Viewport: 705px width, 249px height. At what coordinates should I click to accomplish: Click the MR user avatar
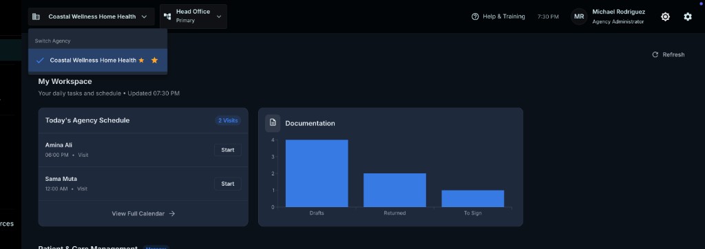pyautogui.click(x=579, y=17)
